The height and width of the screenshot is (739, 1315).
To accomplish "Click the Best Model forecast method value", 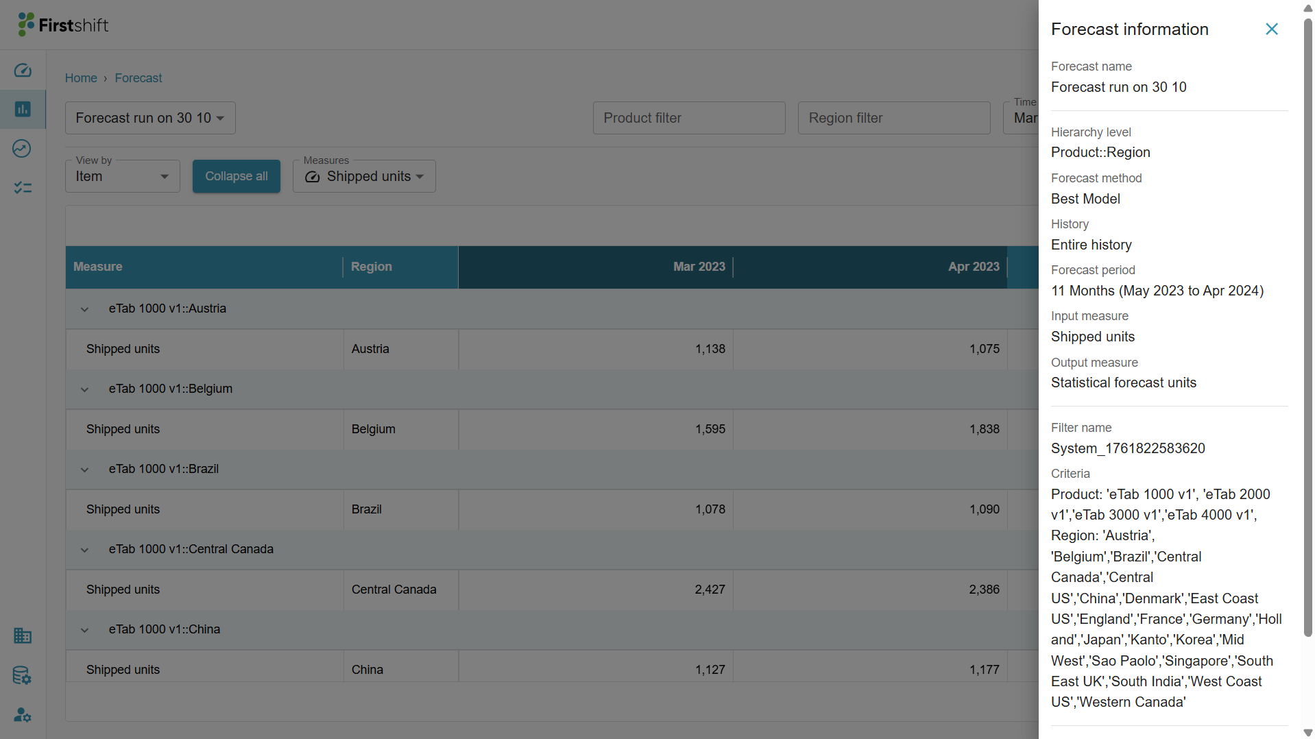I will 1085,199.
